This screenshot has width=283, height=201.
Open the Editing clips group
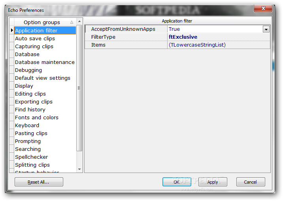[45, 94]
